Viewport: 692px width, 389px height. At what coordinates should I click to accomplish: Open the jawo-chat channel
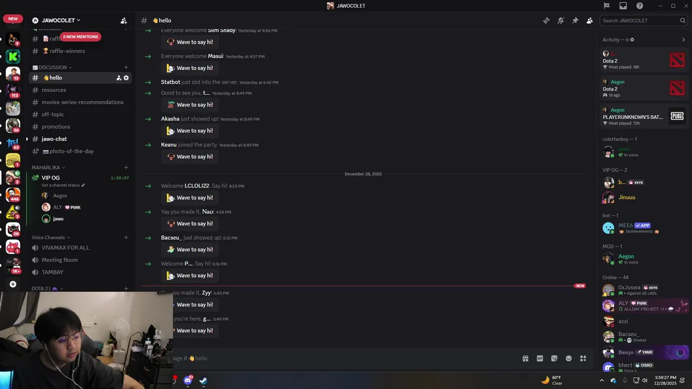79,139
